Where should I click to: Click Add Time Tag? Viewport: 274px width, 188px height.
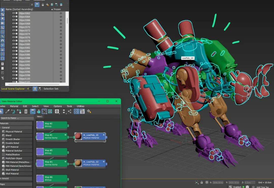[262, 187]
